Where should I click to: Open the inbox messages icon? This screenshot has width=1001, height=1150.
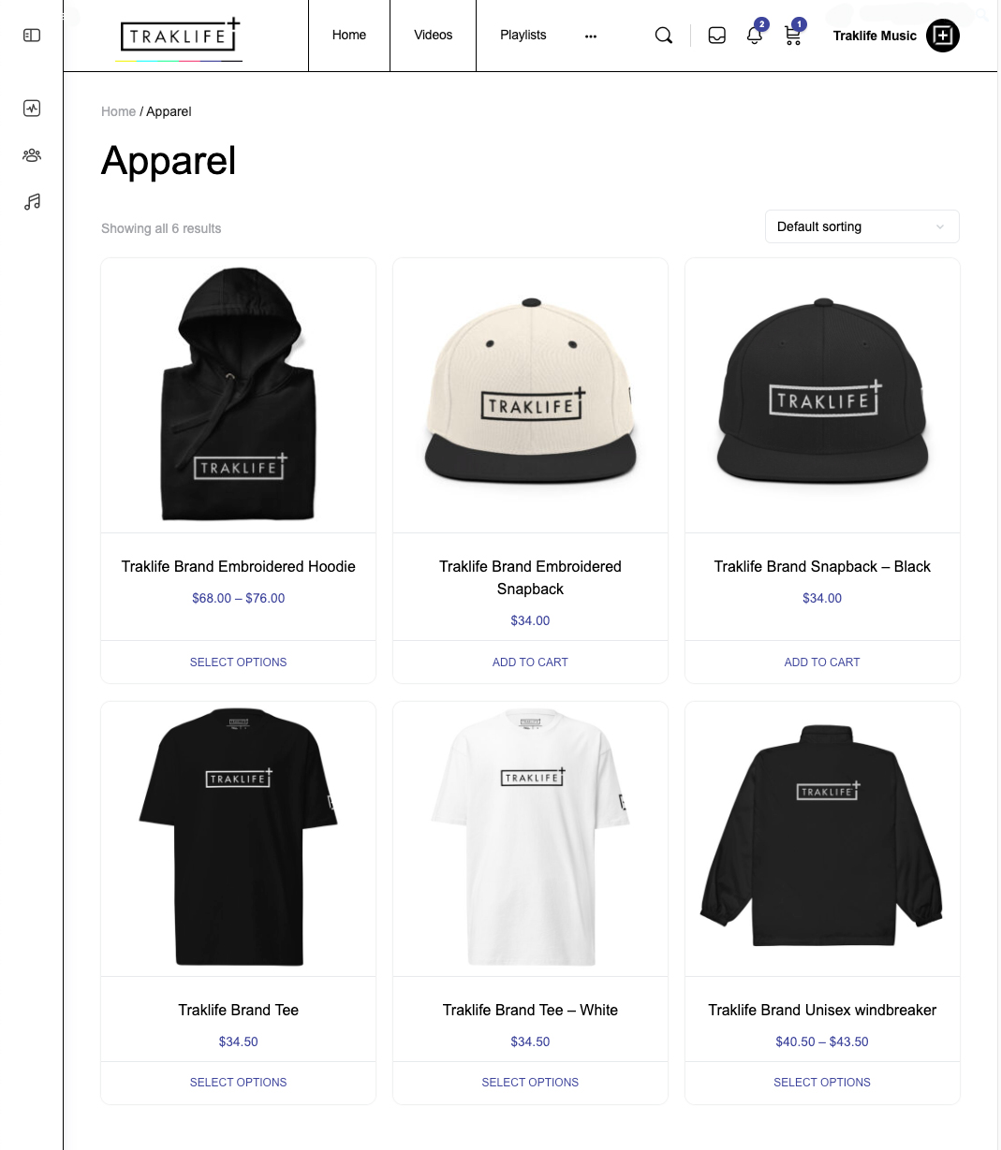pos(717,36)
